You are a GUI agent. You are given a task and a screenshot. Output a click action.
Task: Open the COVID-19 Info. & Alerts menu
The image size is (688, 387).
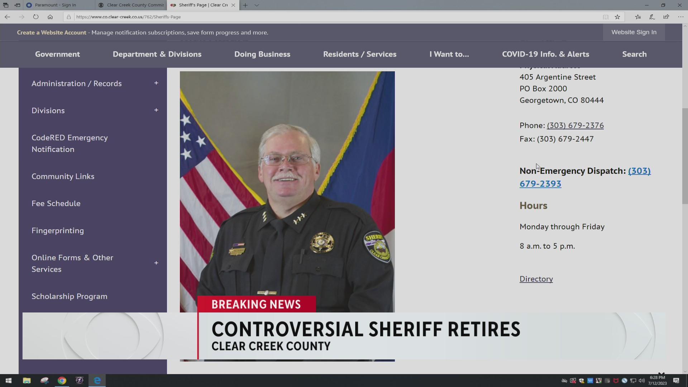click(x=545, y=54)
